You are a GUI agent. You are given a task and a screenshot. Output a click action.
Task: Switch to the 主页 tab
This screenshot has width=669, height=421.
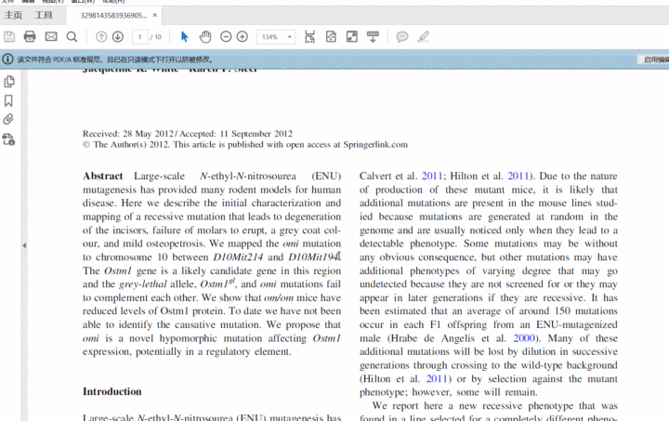pos(13,15)
